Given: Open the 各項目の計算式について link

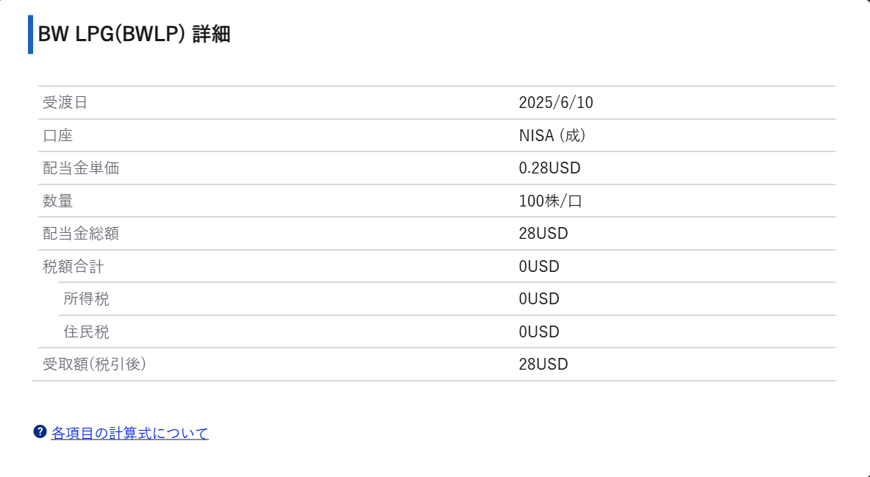Looking at the screenshot, I should click(130, 433).
